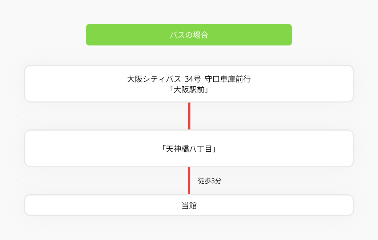This screenshot has width=378, height=240.
Task: Click the digit 3 in walking time
Action: (213, 181)
